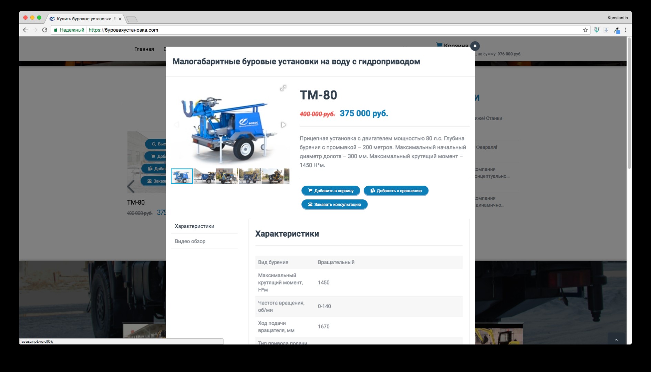Show next product image with right arrow
651x372 pixels.
(283, 125)
